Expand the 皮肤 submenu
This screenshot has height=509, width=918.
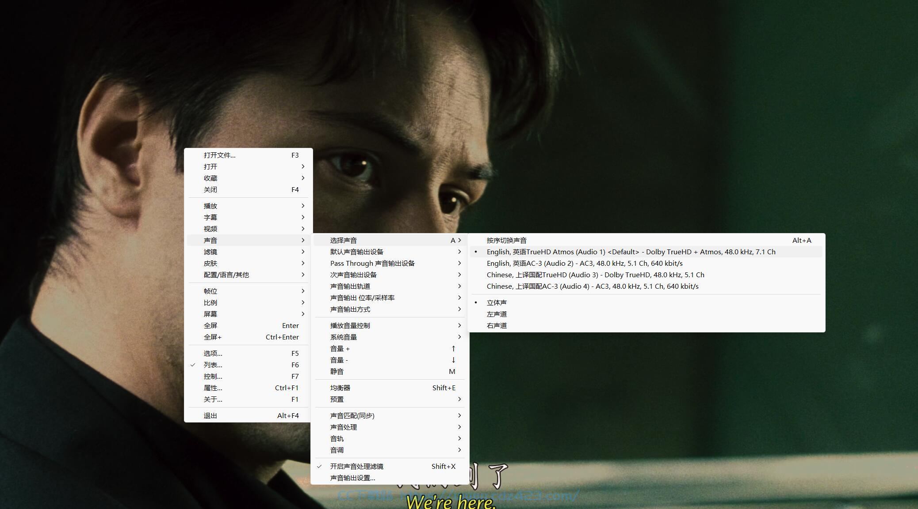click(x=249, y=263)
